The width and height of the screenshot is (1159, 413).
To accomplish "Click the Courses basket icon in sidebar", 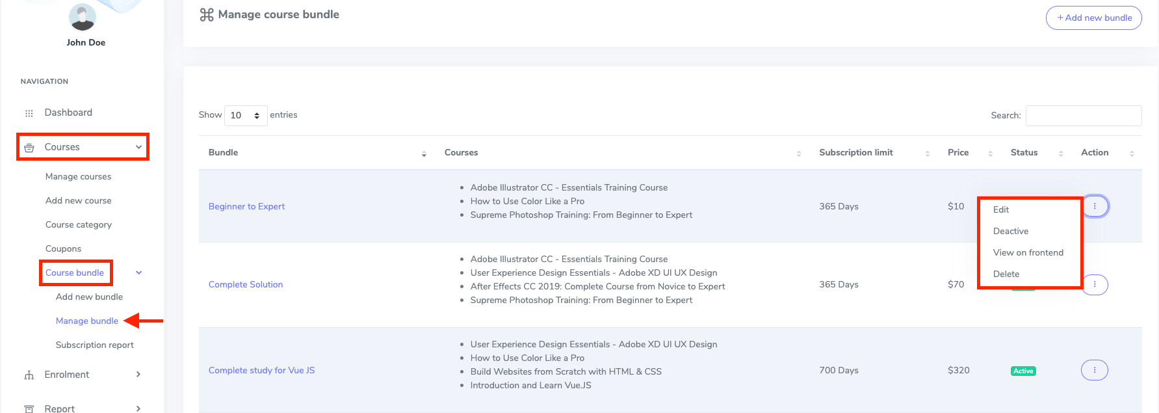I will coord(29,148).
